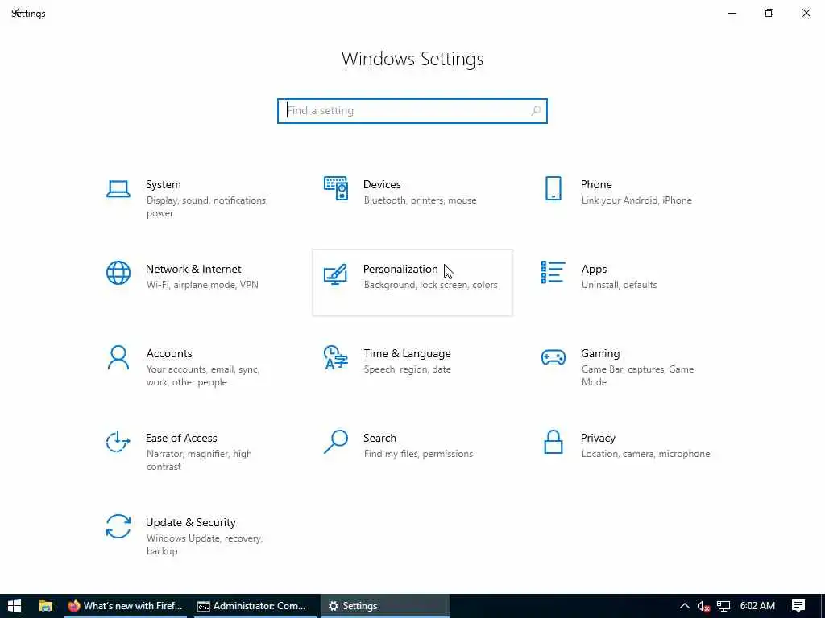Viewport: 825px width, 618px height.
Task: Choose the Accounts heading
Action: (169, 354)
